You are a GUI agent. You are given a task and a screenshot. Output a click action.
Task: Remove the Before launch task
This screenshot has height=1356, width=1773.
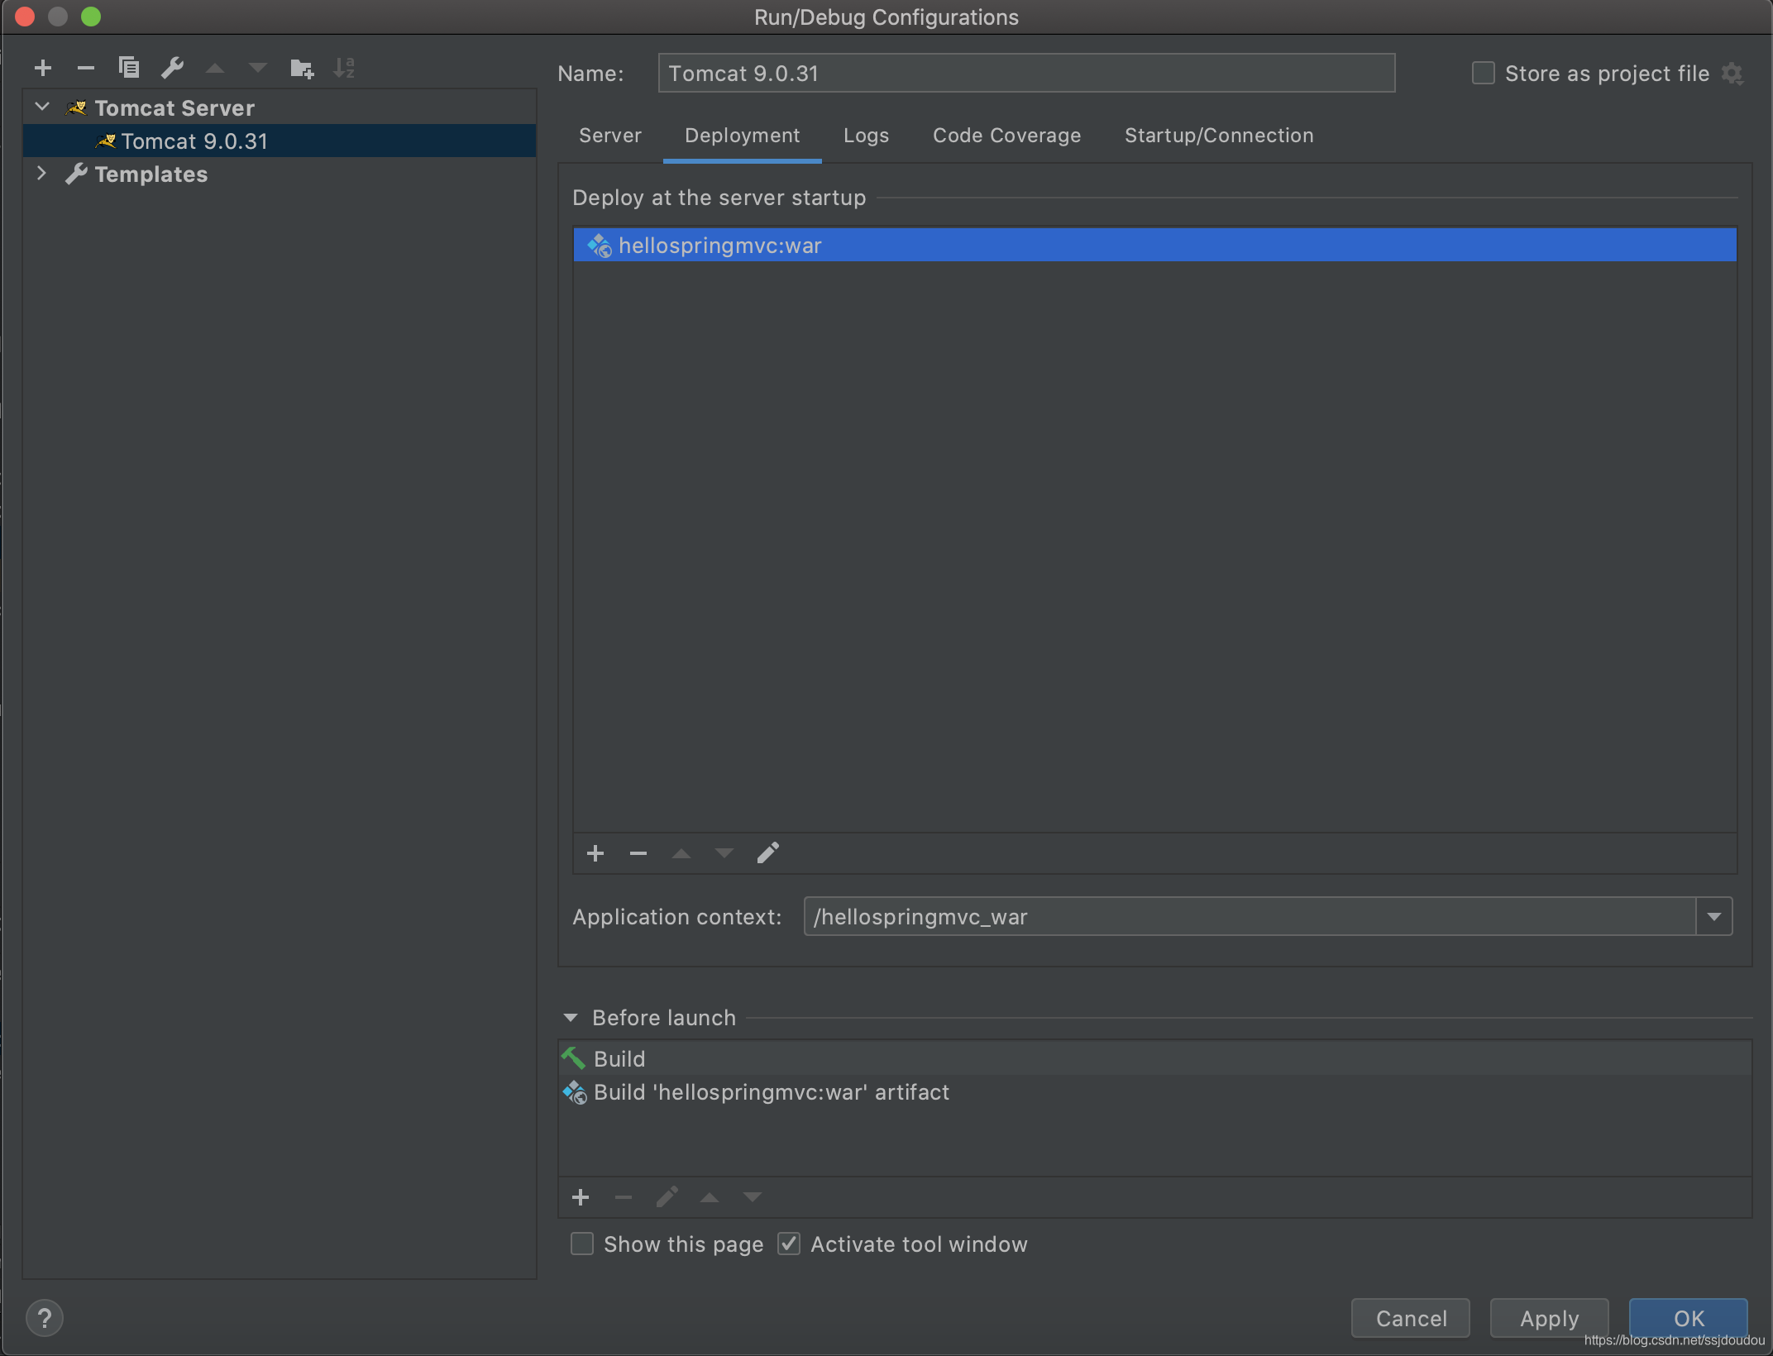[x=624, y=1197]
